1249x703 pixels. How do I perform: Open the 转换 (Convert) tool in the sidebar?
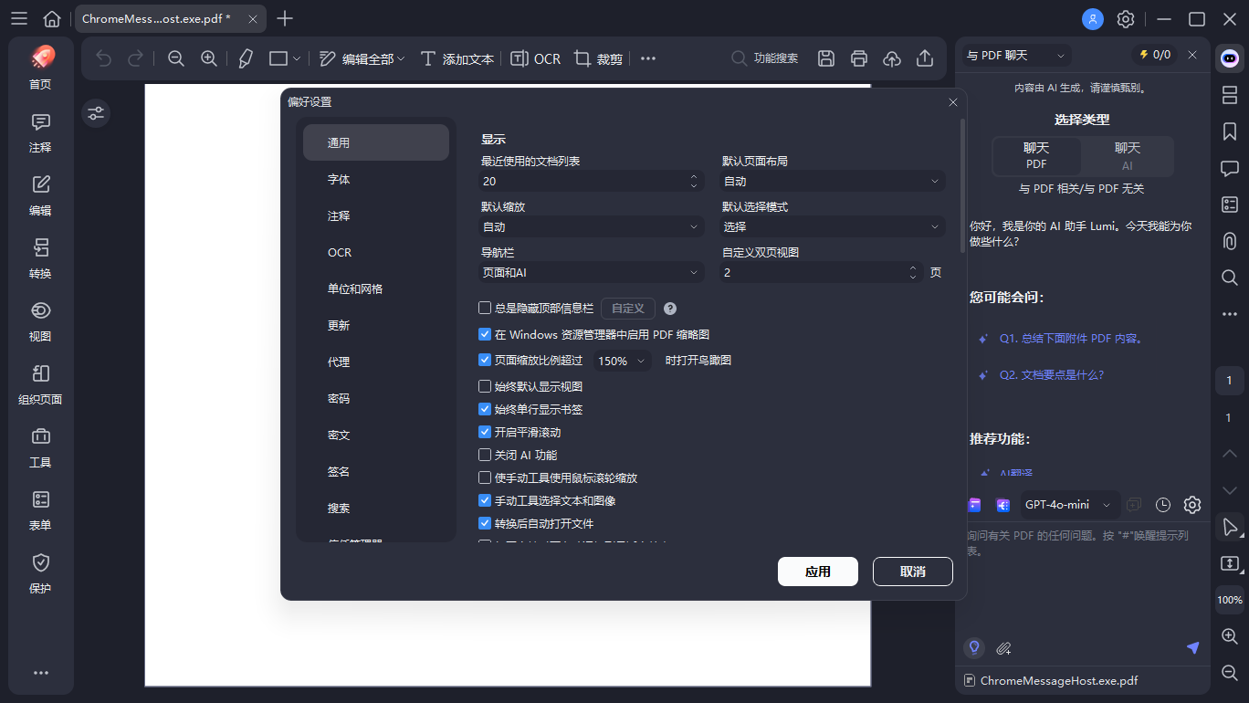click(40, 259)
